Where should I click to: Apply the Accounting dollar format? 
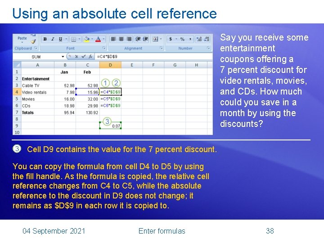(x=171, y=39)
